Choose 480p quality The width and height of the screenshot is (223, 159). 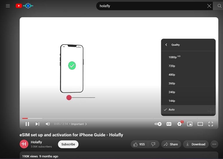pyautogui.click(x=188, y=75)
